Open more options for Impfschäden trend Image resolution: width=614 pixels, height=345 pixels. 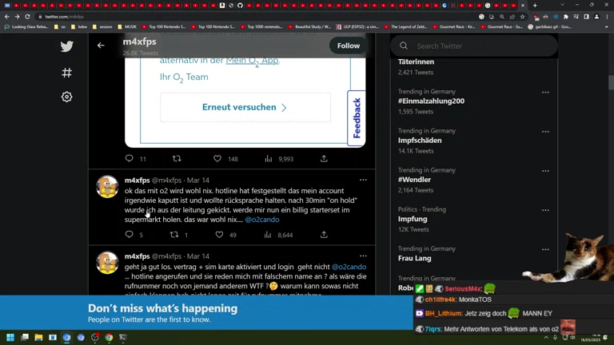click(x=545, y=132)
